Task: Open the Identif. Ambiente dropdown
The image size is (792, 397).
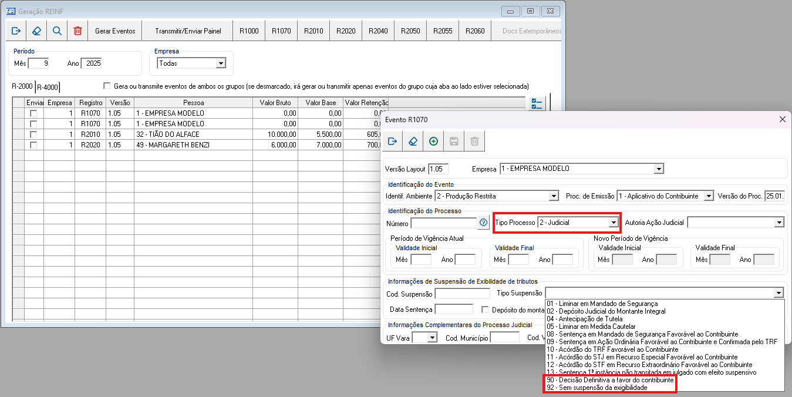Action: (x=553, y=196)
